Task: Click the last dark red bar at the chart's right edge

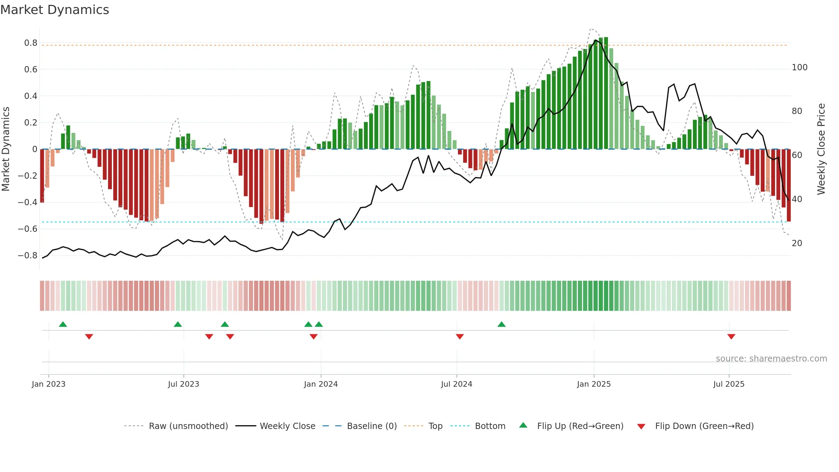Action: [x=789, y=185]
